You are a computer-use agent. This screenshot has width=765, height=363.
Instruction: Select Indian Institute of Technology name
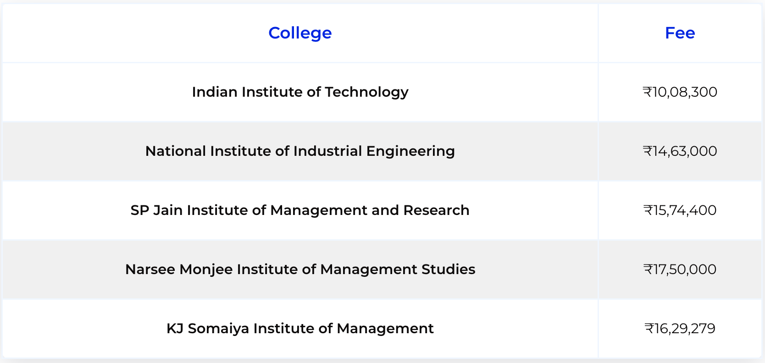(x=300, y=92)
